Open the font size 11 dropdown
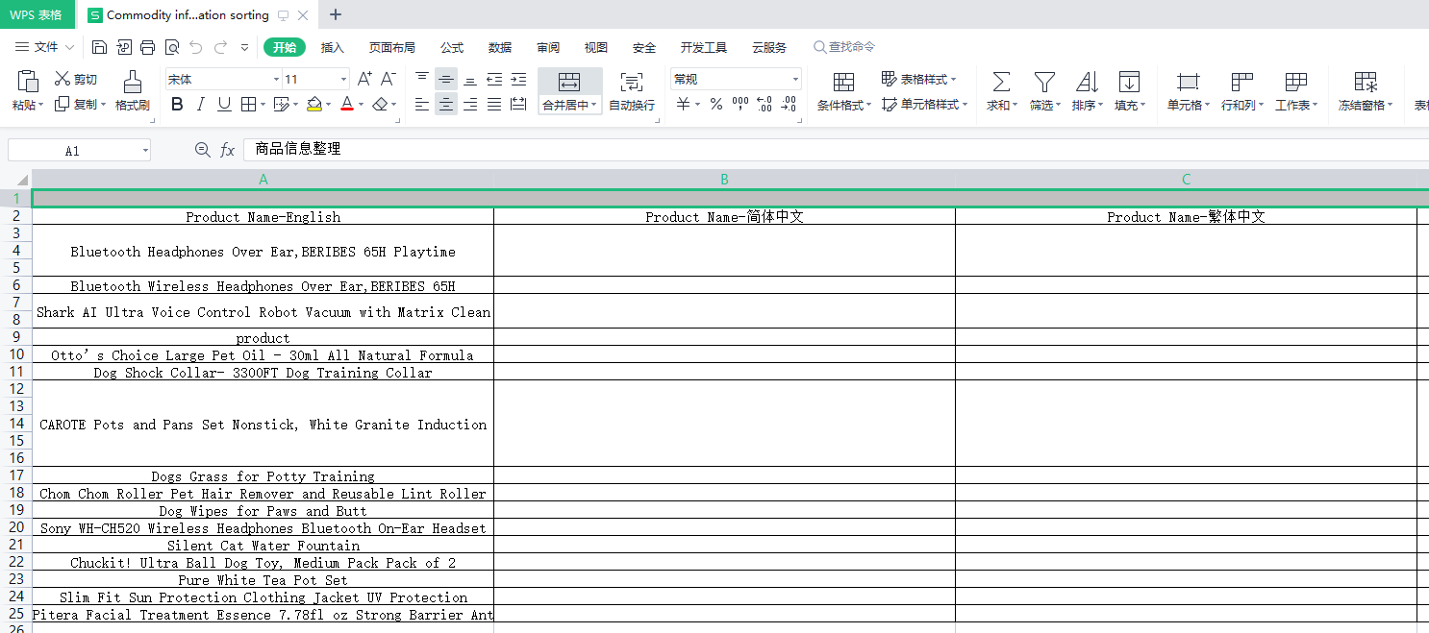 coord(343,80)
